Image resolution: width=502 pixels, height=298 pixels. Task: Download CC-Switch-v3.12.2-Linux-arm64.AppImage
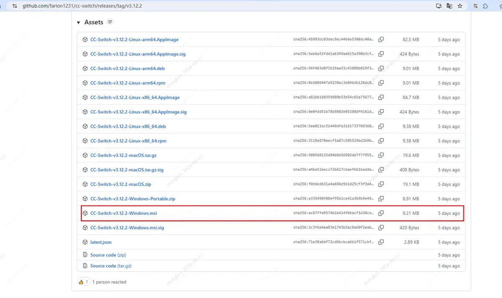pyautogui.click(x=134, y=40)
